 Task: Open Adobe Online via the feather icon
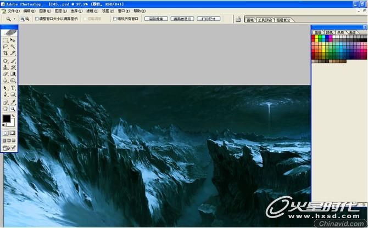[x=9, y=33]
